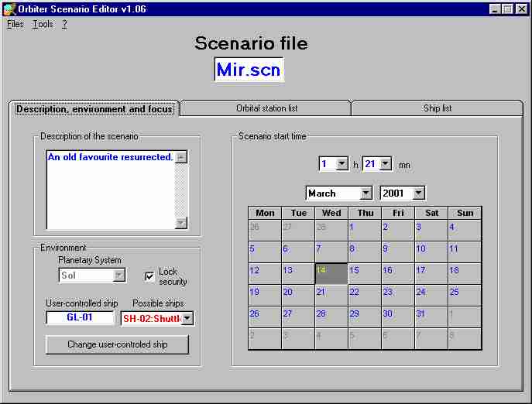The width and height of the screenshot is (532, 404).
Task: Click the Mir.scn scenario file name field
Action: point(249,70)
